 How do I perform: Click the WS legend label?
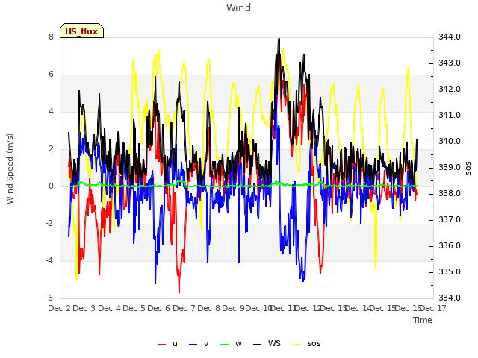tap(274, 343)
